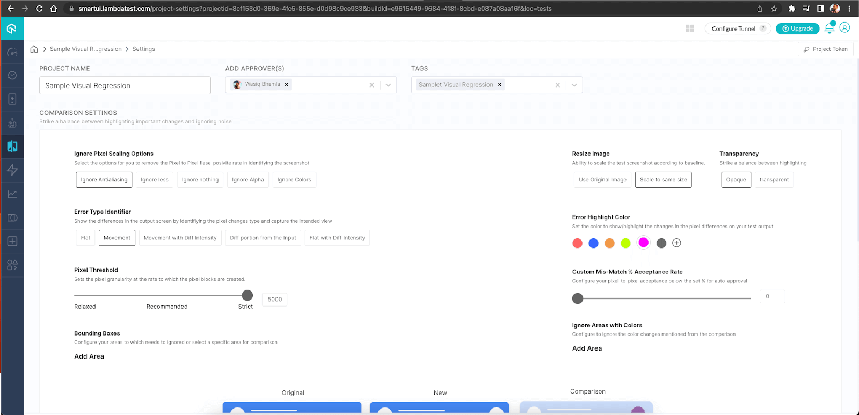Screen dimensions: 859x415
Task: Click the apps grid icon in header
Action: point(690,28)
